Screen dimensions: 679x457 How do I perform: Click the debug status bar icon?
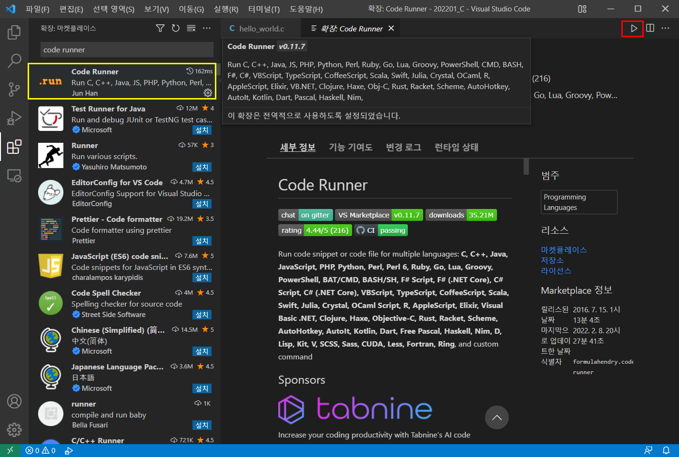click(69, 450)
